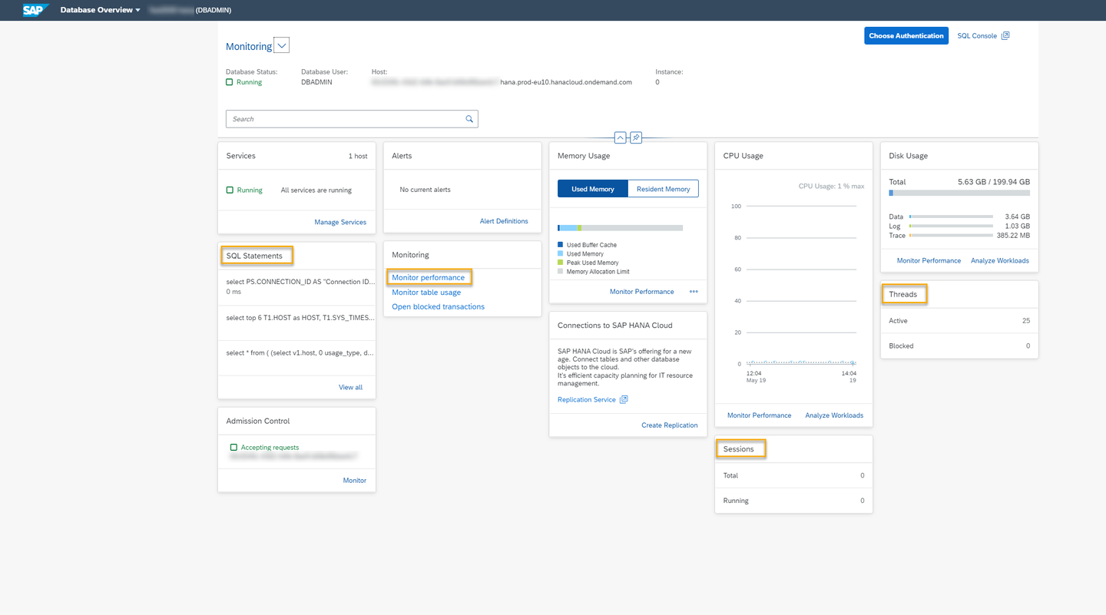Open Replication Service link
Image resolution: width=1106 pixels, height=615 pixels.
pos(587,399)
